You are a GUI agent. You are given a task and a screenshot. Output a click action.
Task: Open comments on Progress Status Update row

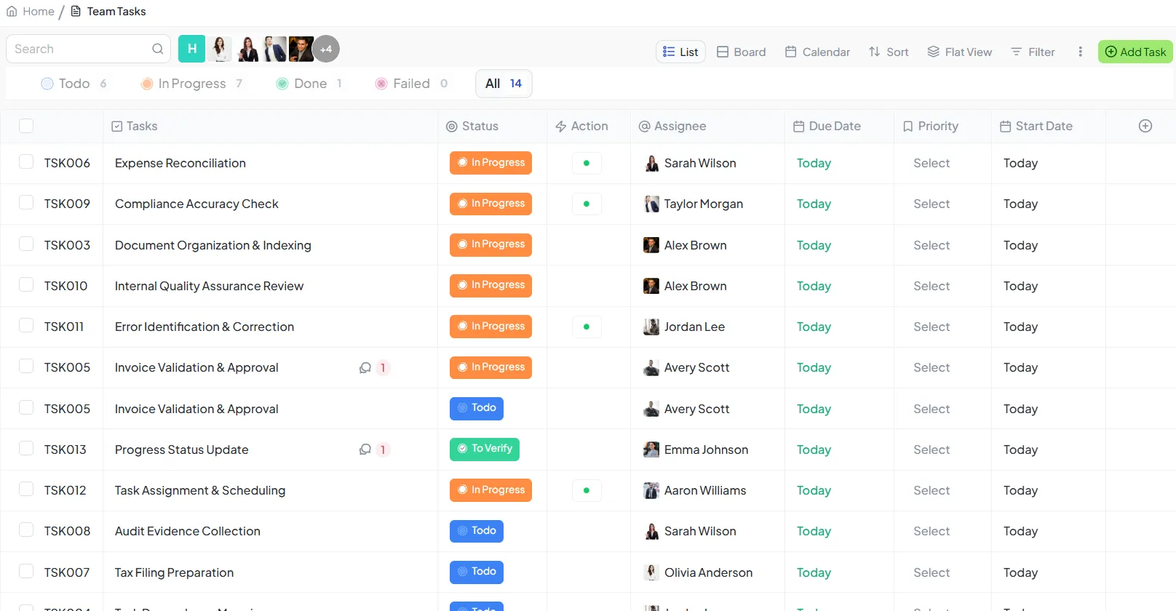[365, 450]
